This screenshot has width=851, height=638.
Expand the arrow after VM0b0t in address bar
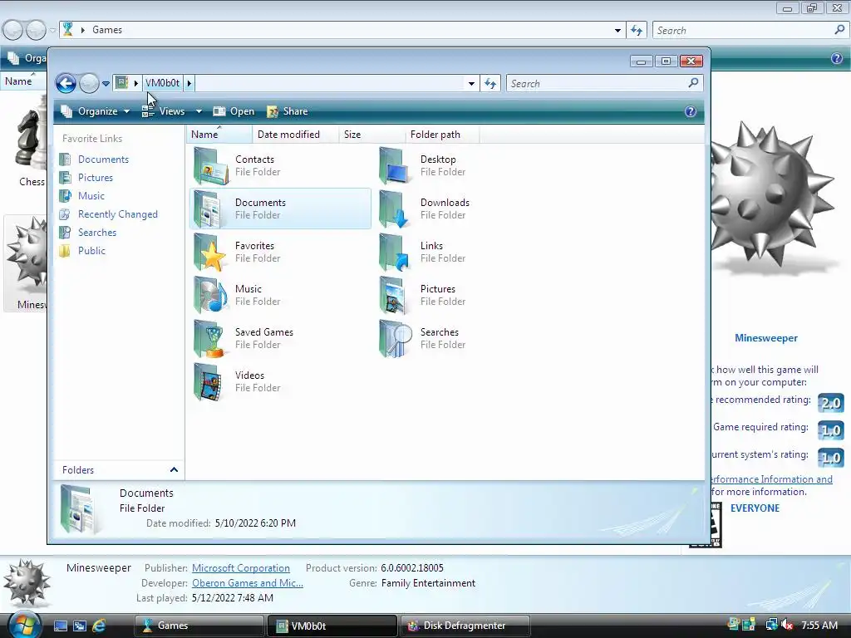(x=189, y=83)
